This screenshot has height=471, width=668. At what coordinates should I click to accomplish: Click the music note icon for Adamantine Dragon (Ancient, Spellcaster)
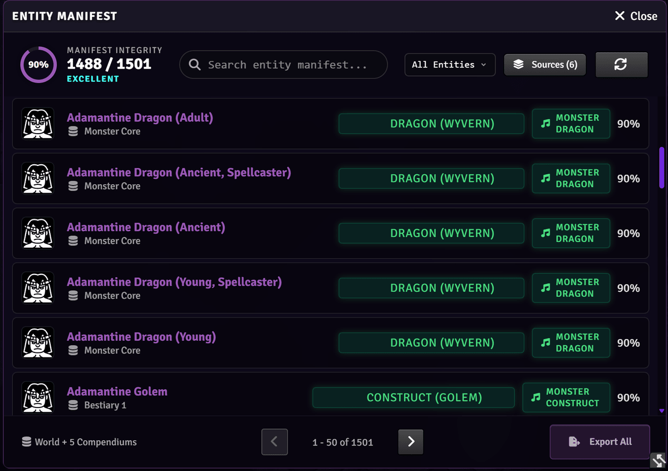(546, 178)
